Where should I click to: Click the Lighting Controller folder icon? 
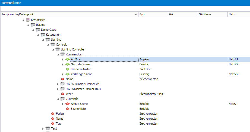coord(58,49)
